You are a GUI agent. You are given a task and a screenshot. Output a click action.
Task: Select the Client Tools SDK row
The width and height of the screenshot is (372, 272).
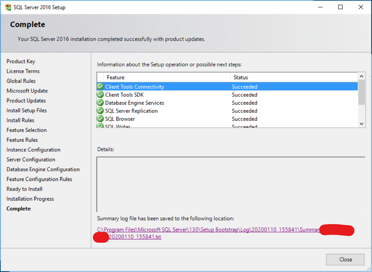[x=227, y=95]
